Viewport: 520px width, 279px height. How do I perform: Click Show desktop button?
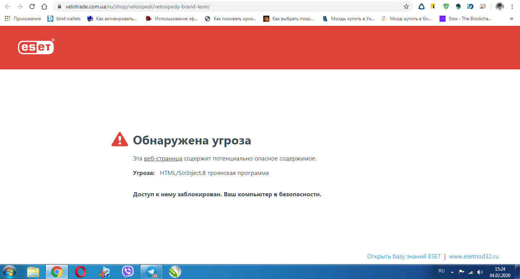click(517, 272)
